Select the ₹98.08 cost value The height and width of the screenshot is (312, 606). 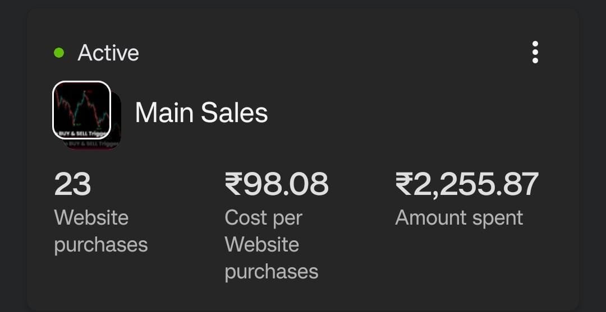point(277,184)
